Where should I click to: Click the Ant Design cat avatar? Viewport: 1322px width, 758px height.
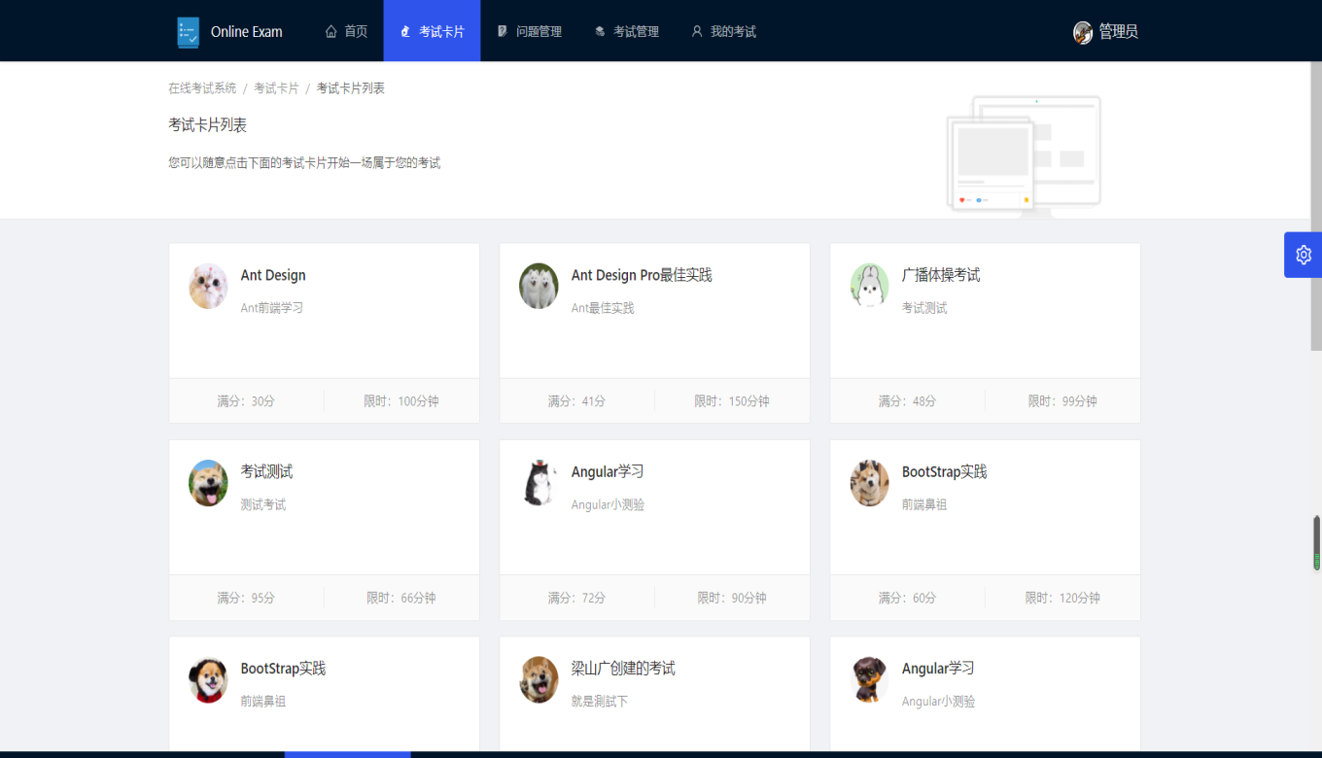pos(208,286)
